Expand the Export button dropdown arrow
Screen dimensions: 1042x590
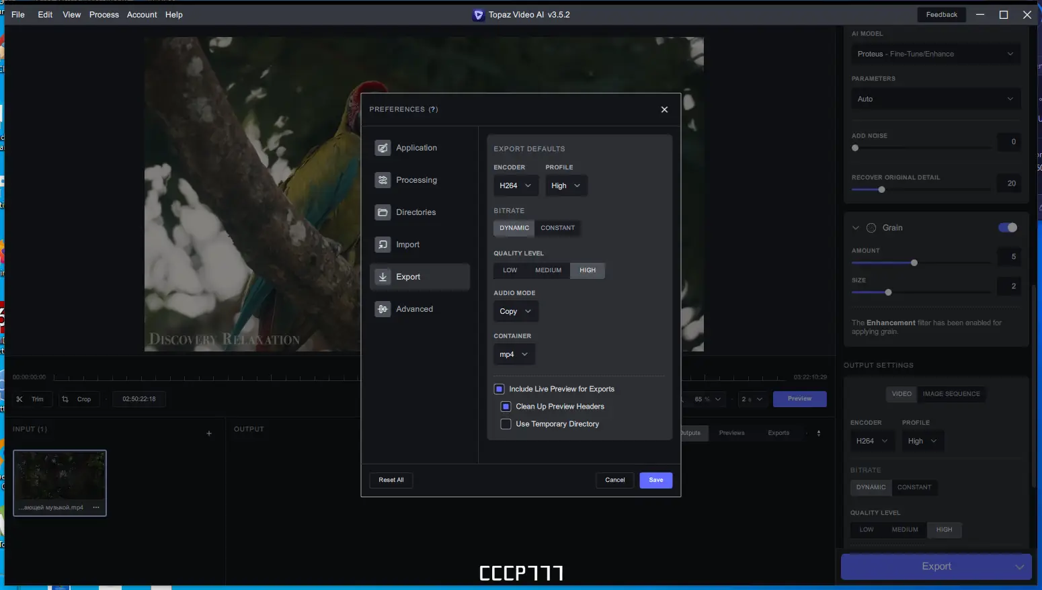pyautogui.click(x=1020, y=566)
